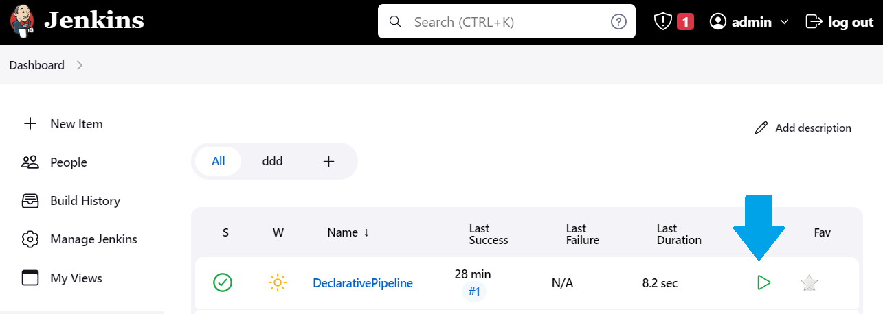883x314 pixels.
Task: Click the Manage Jenkins gear icon
Action: (30, 239)
